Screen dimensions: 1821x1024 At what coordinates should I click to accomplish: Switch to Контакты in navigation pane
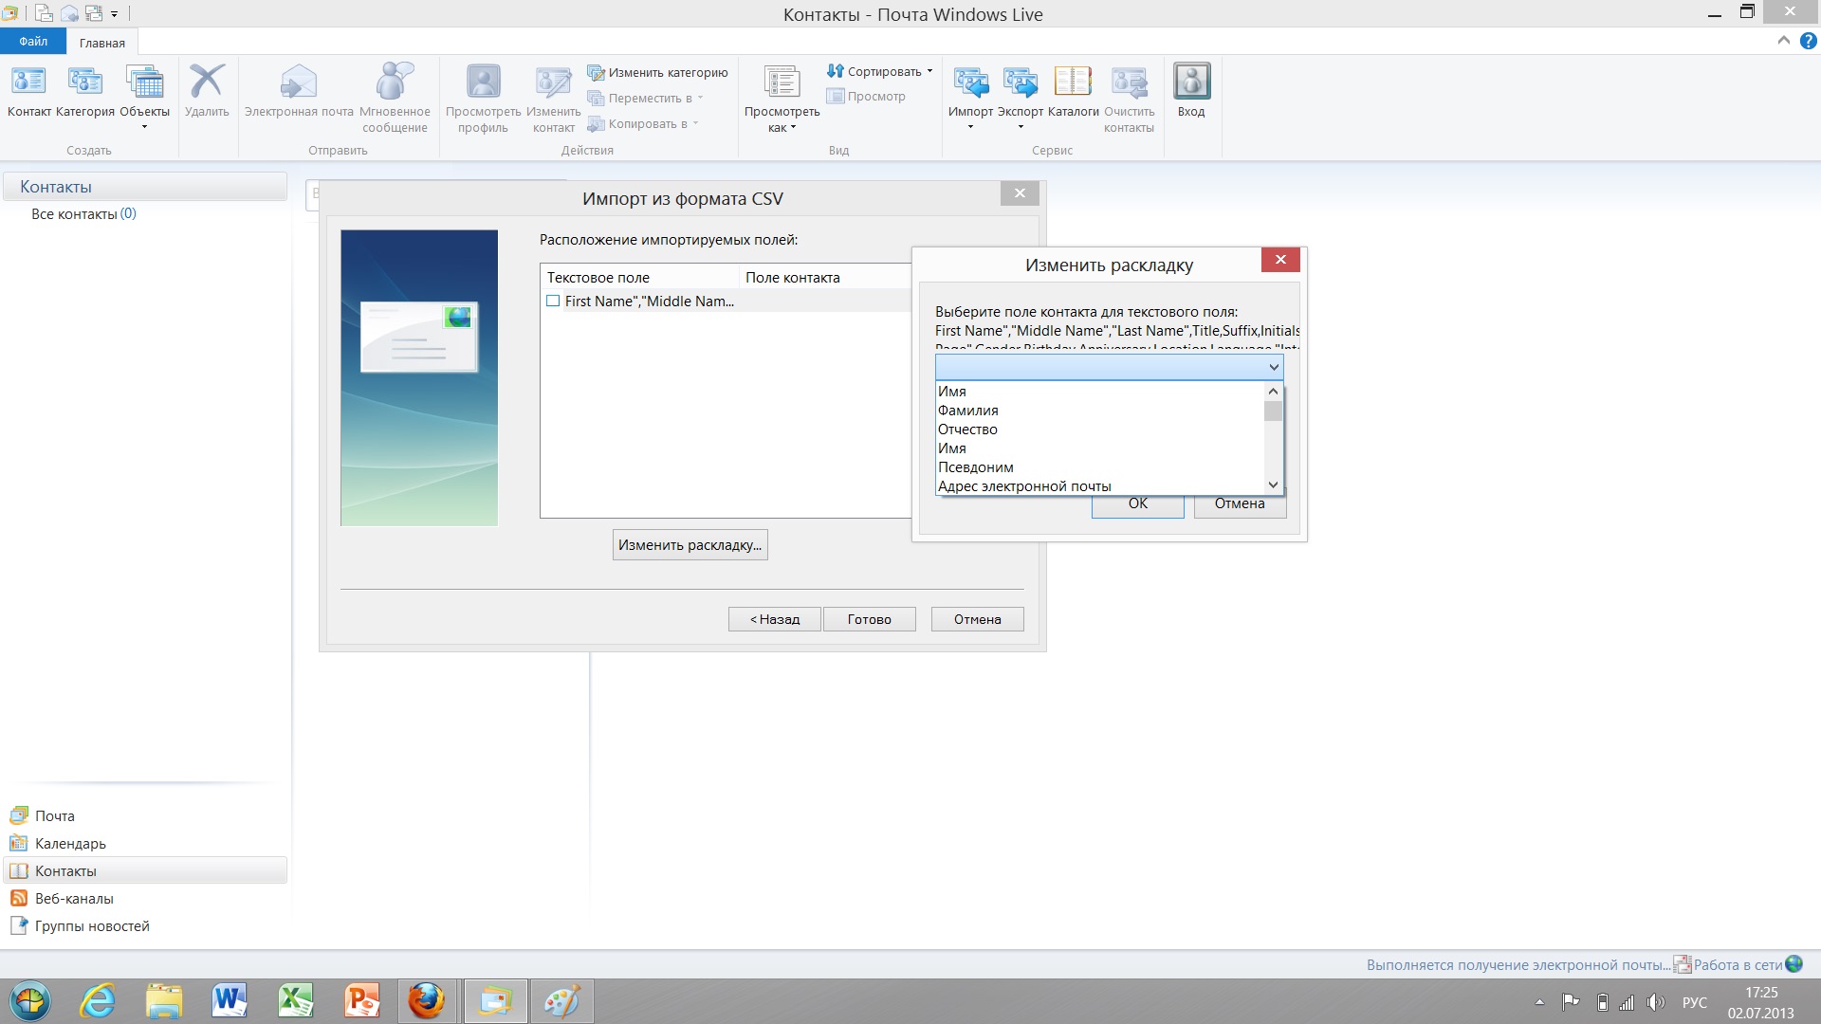(145, 871)
